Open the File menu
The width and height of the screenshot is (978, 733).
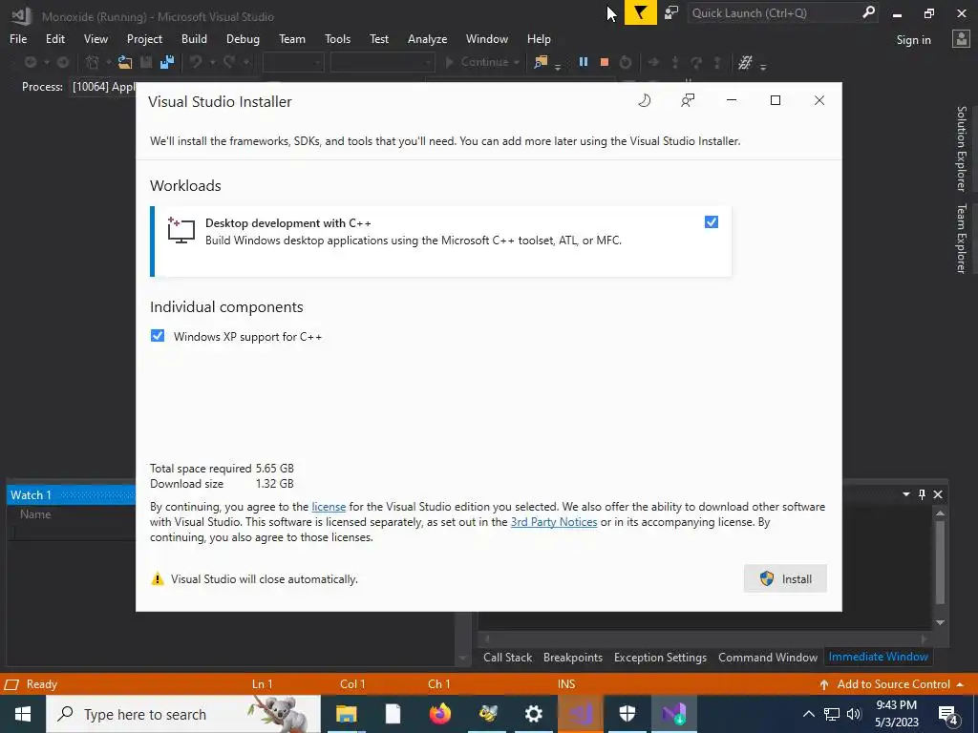(x=18, y=38)
